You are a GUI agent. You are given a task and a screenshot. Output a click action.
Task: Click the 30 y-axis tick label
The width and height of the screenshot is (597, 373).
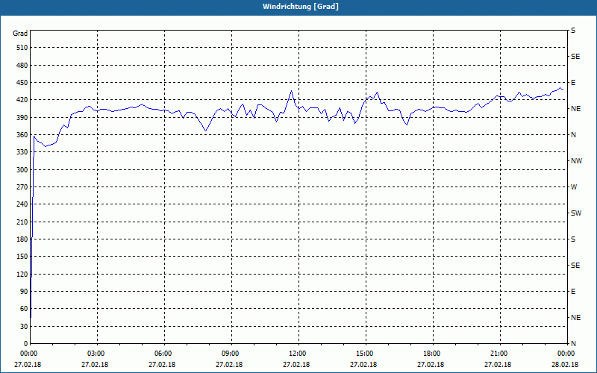point(24,327)
